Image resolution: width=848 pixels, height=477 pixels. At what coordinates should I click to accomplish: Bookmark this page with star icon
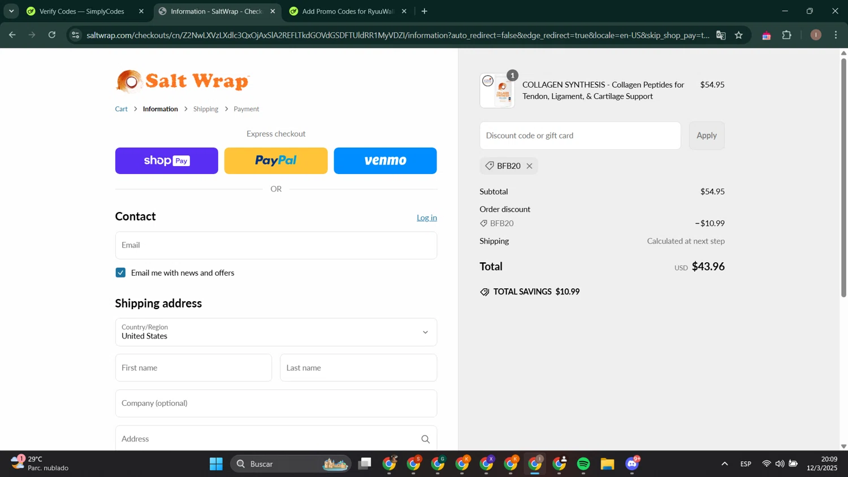pos(738,35)
